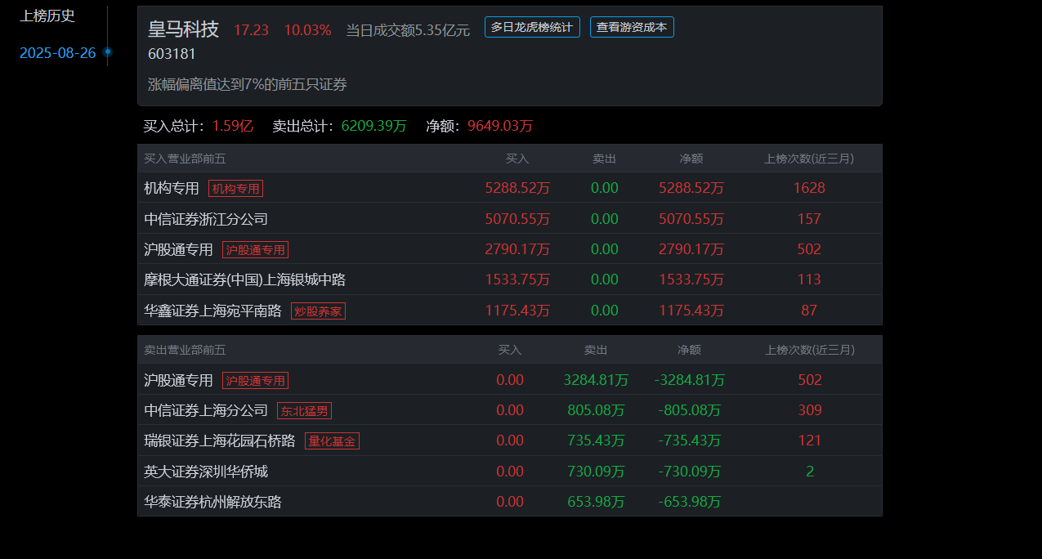Click stock code 603181
This screenshot has width=1042, height=559.
pos(172,54)
